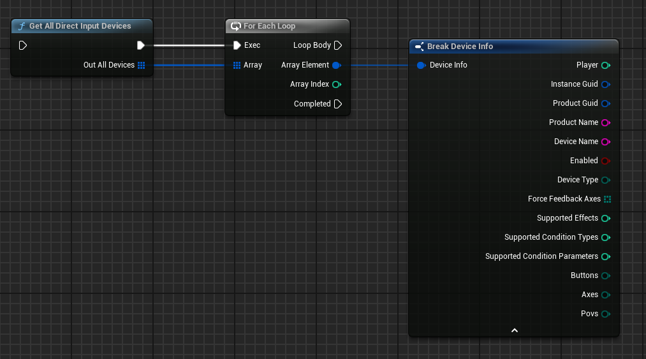Click the Array Index output pin

pos(336,84)
